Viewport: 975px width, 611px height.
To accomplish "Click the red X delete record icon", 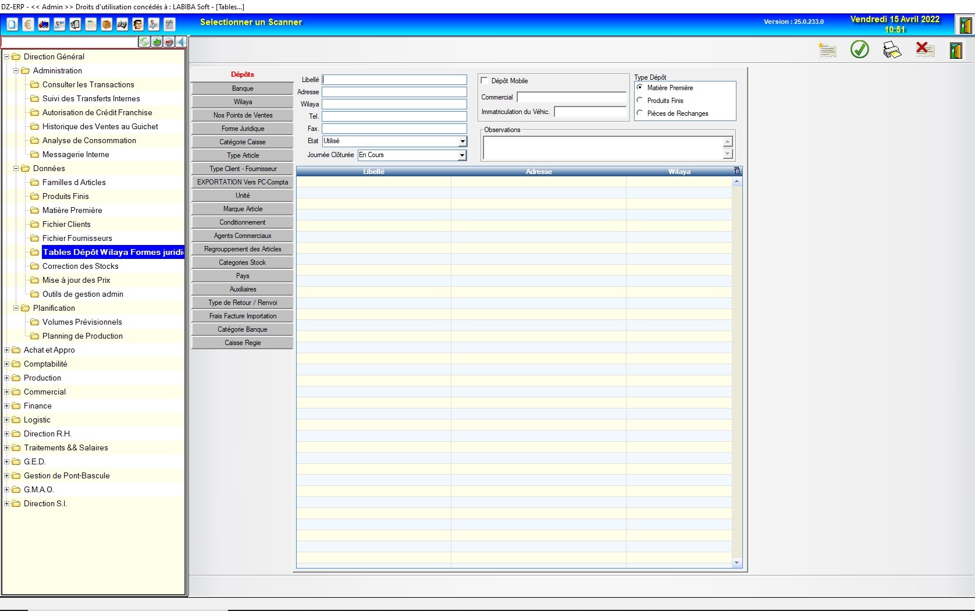I will point(924,49).
